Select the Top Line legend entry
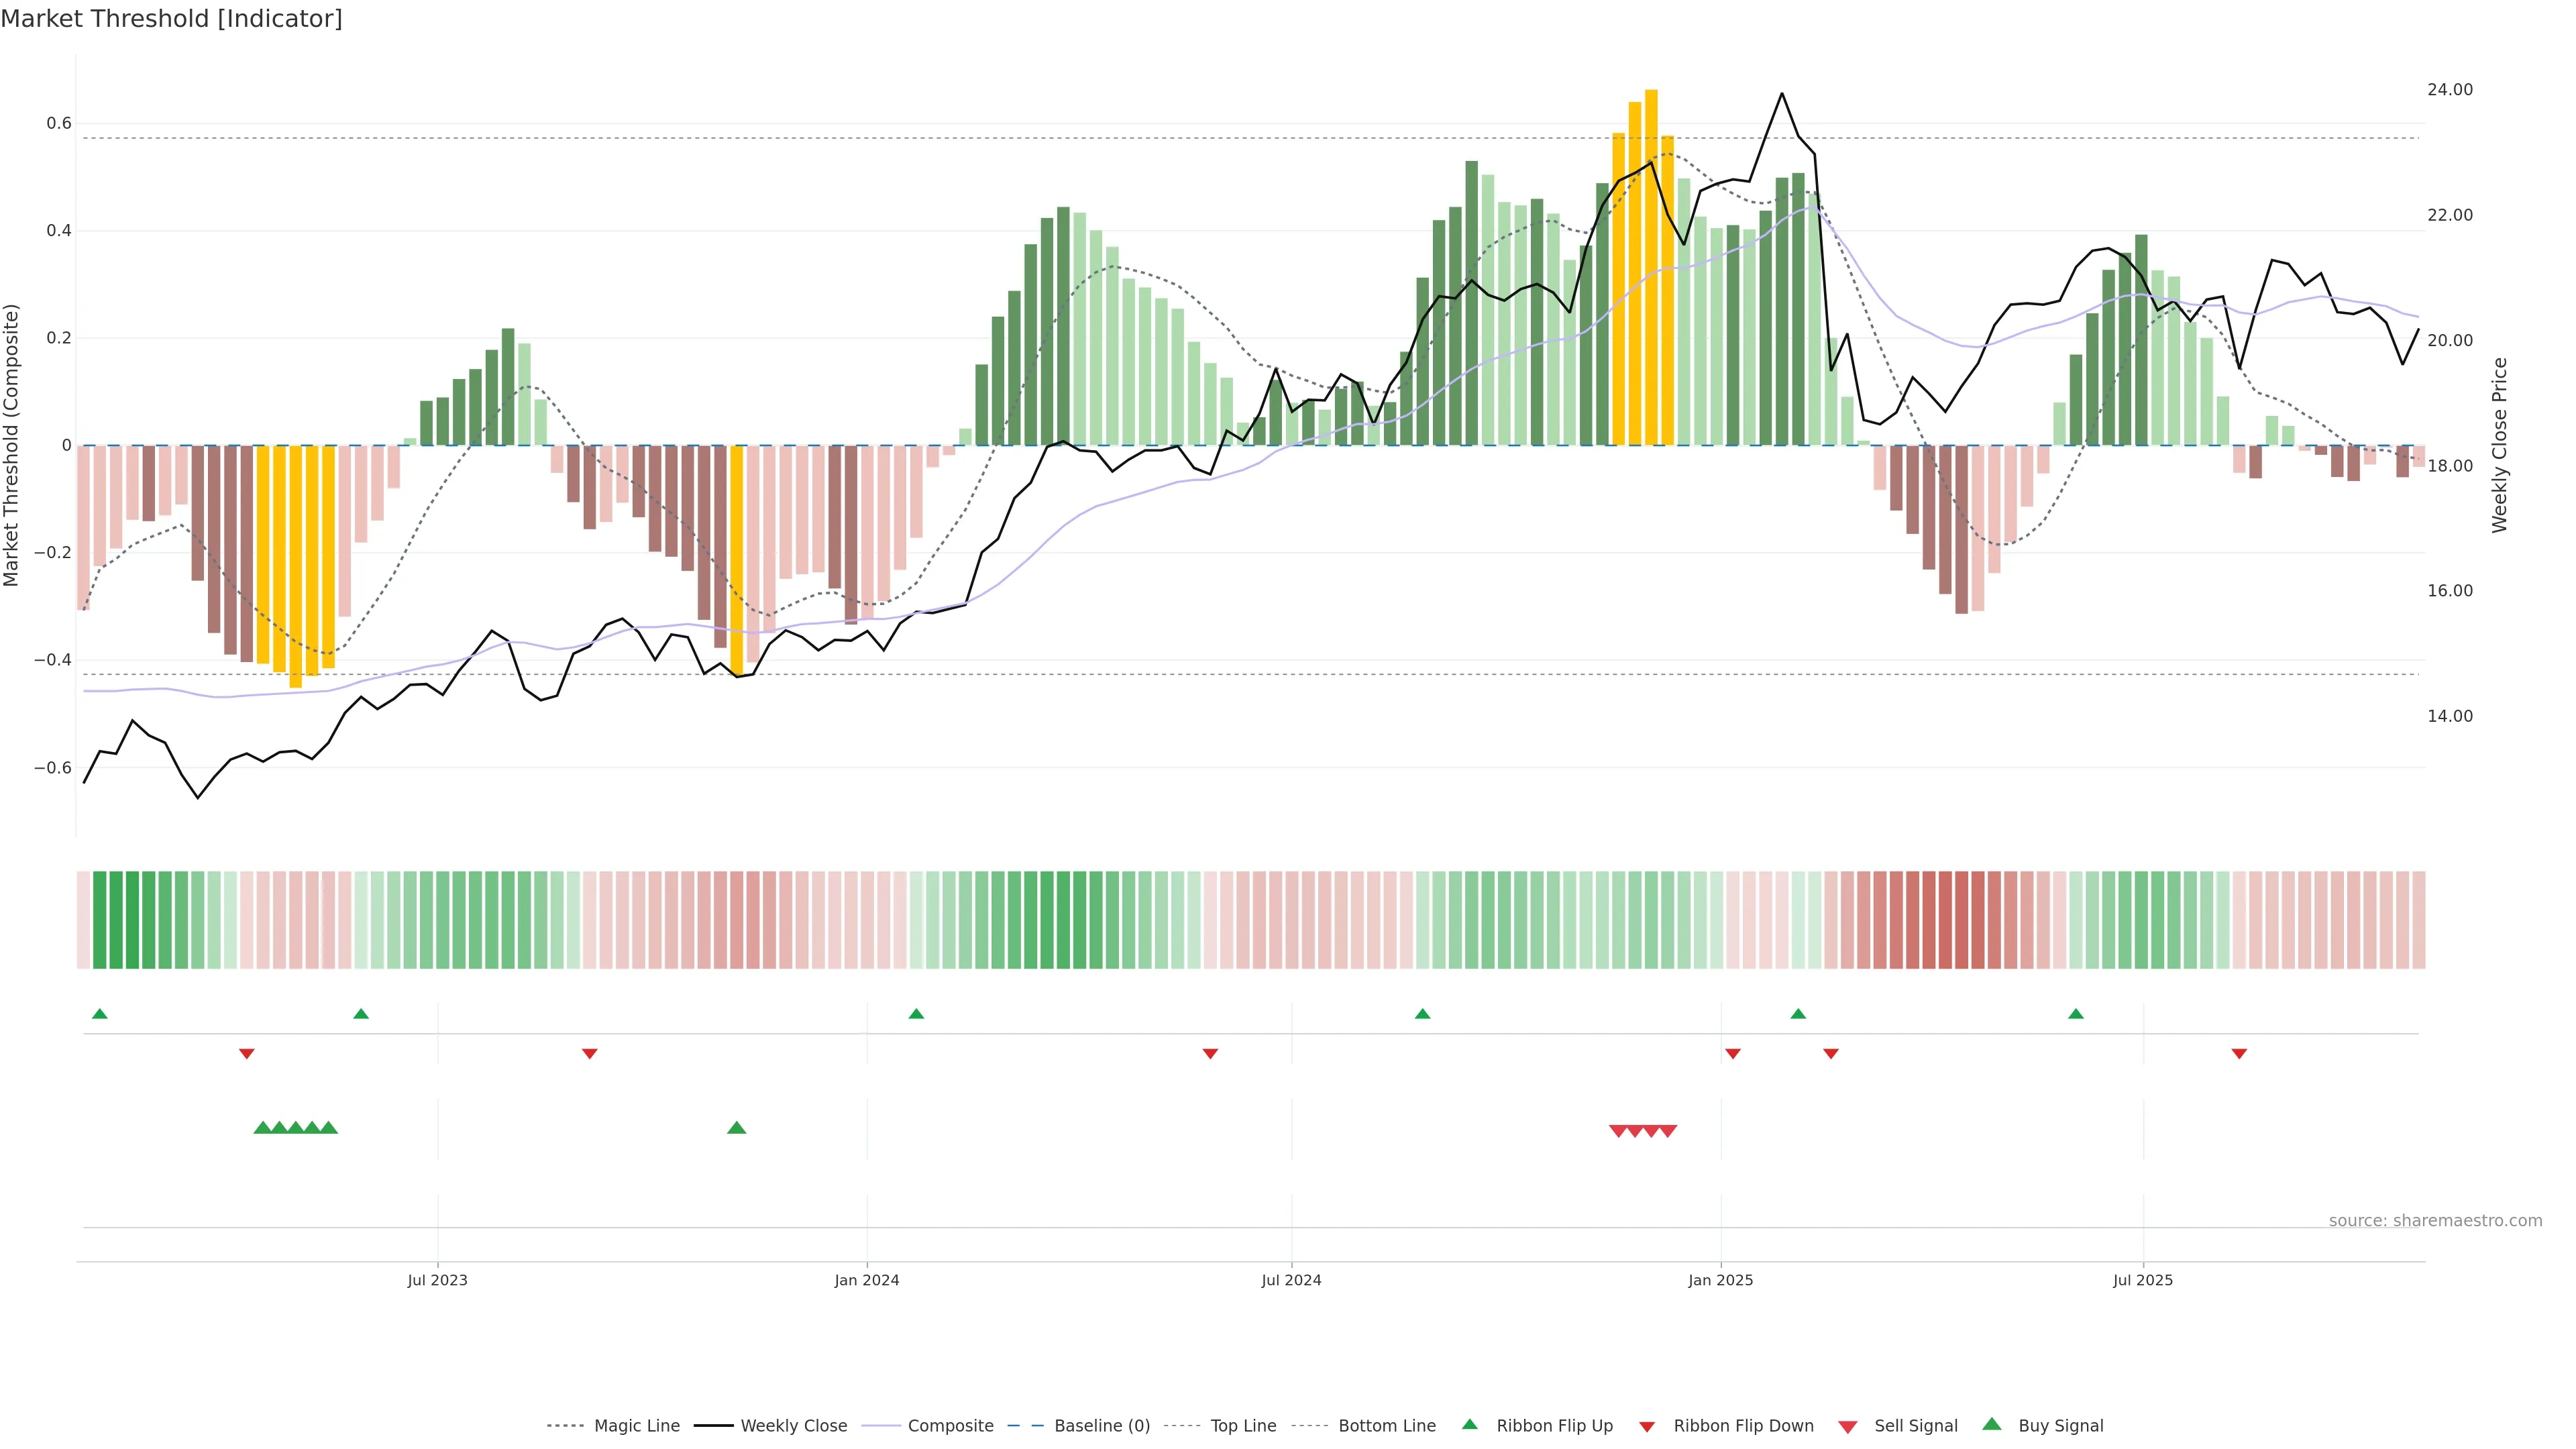The image size is (2576, 1449). (1243, 1426)
